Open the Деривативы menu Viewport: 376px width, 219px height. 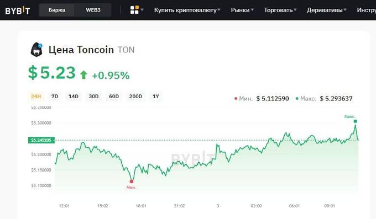[327, 10]
